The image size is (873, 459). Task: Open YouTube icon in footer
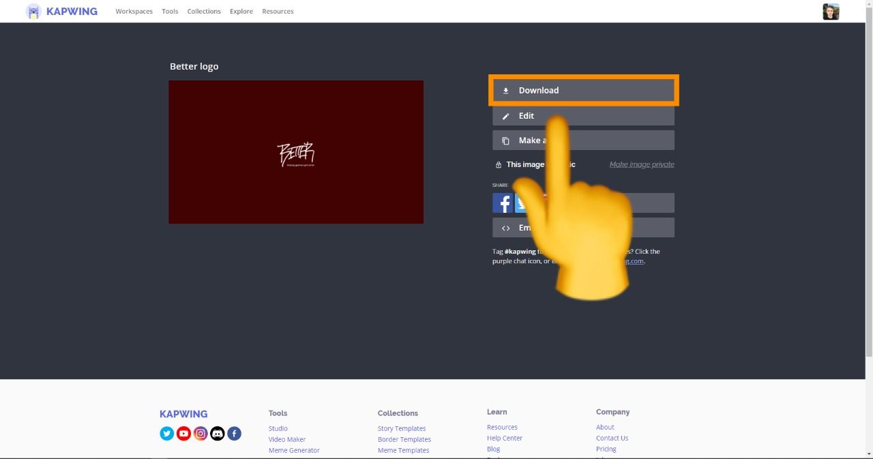click(183, 434)
